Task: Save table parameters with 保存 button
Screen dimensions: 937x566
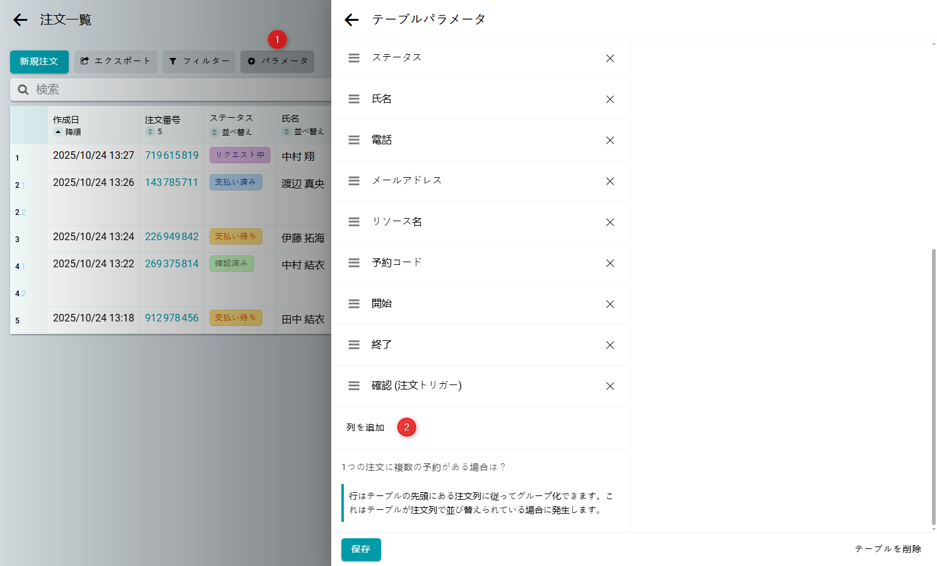Action: pos(361,550)
